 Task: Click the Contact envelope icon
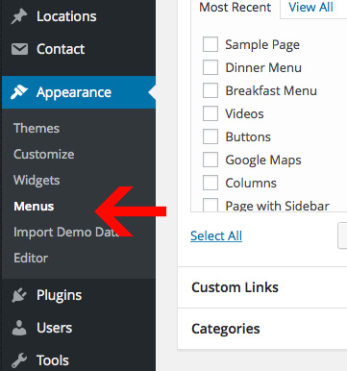[19, 49]
